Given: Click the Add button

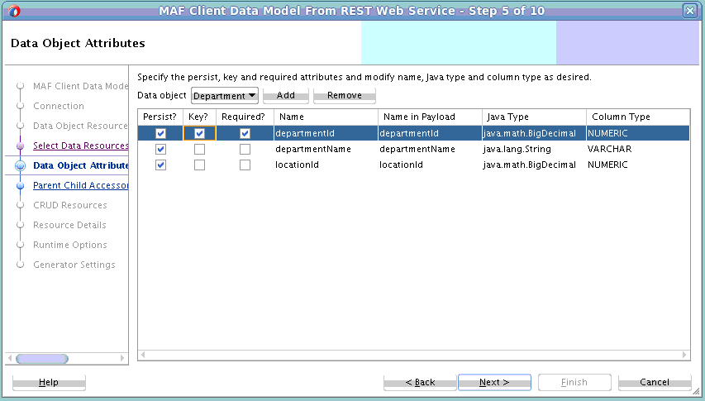Looking at the screenshot, I should [x=285, y=95].
